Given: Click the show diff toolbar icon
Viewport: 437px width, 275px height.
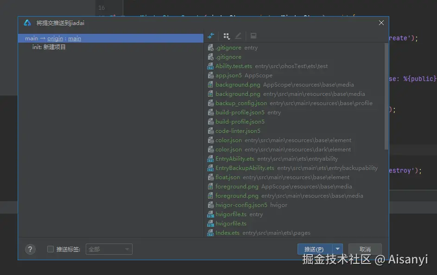Looking at the screenshot, I should 211,36.
